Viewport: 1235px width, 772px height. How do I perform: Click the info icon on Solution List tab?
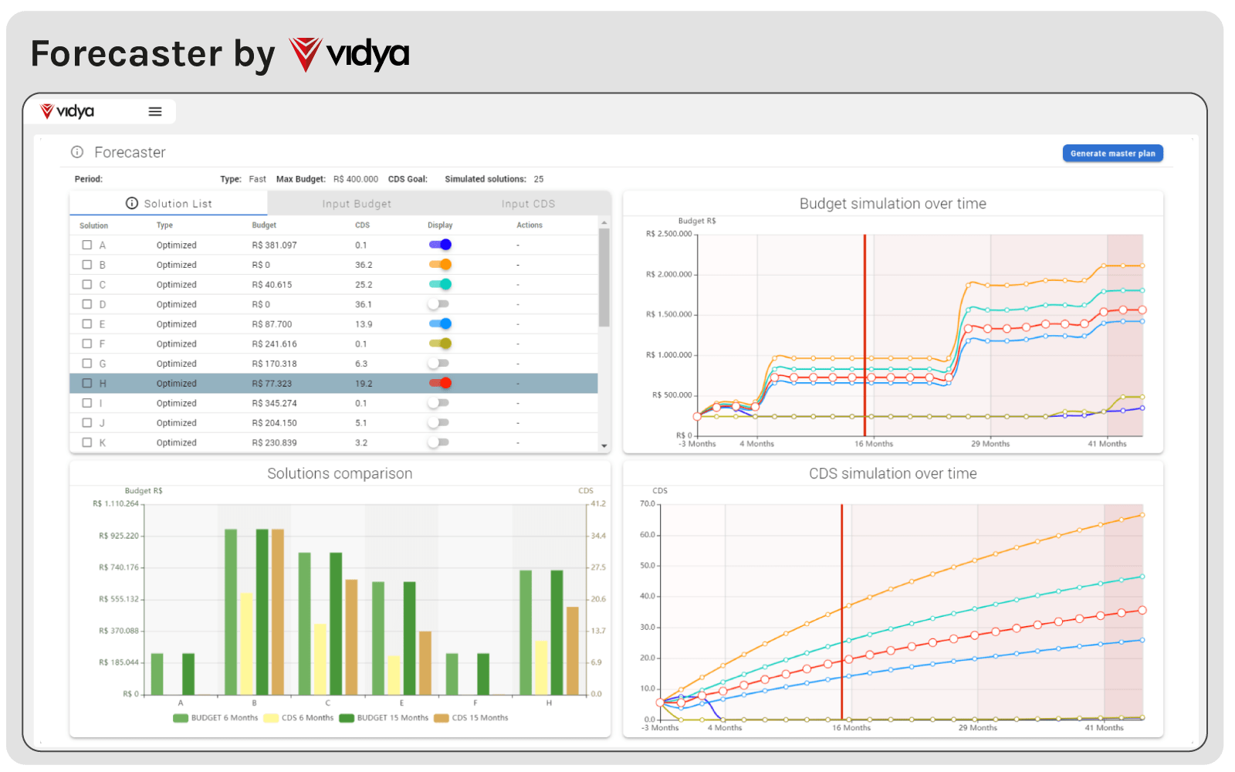[x=132, y=203]
